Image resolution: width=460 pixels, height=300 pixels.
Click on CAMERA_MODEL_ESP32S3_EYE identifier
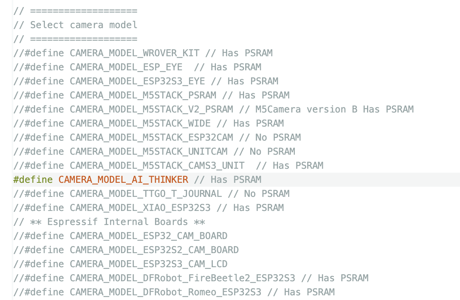click(137, 81)
